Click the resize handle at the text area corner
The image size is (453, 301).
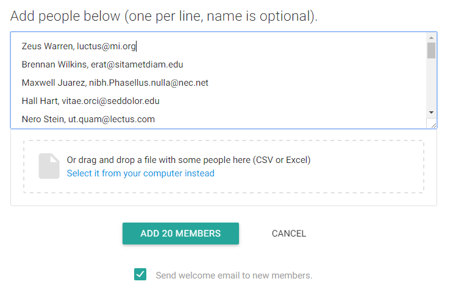click(433, 125)
